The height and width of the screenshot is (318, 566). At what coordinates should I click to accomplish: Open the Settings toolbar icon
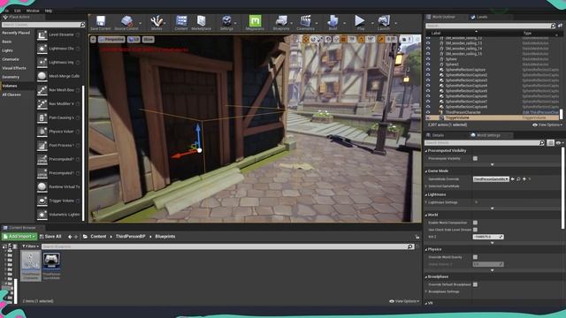[226, 21]
